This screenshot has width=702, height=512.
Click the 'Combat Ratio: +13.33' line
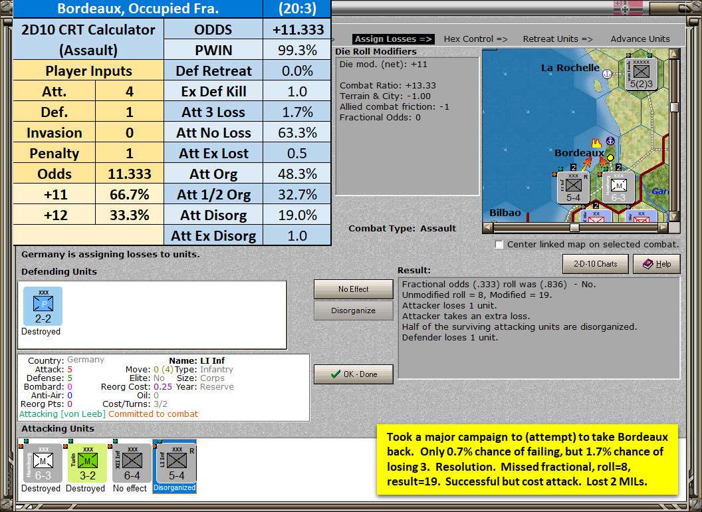[x=388, y=85]
